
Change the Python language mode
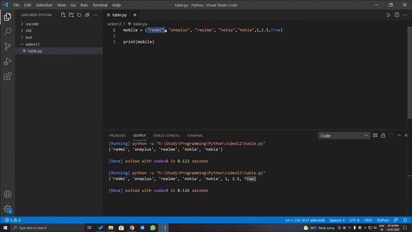click(x=383, y=220)
